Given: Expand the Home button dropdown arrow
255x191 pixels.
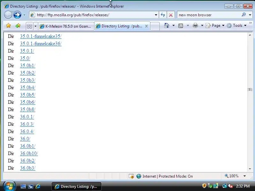Looking at the screenshot, I should tap(173, 25).
